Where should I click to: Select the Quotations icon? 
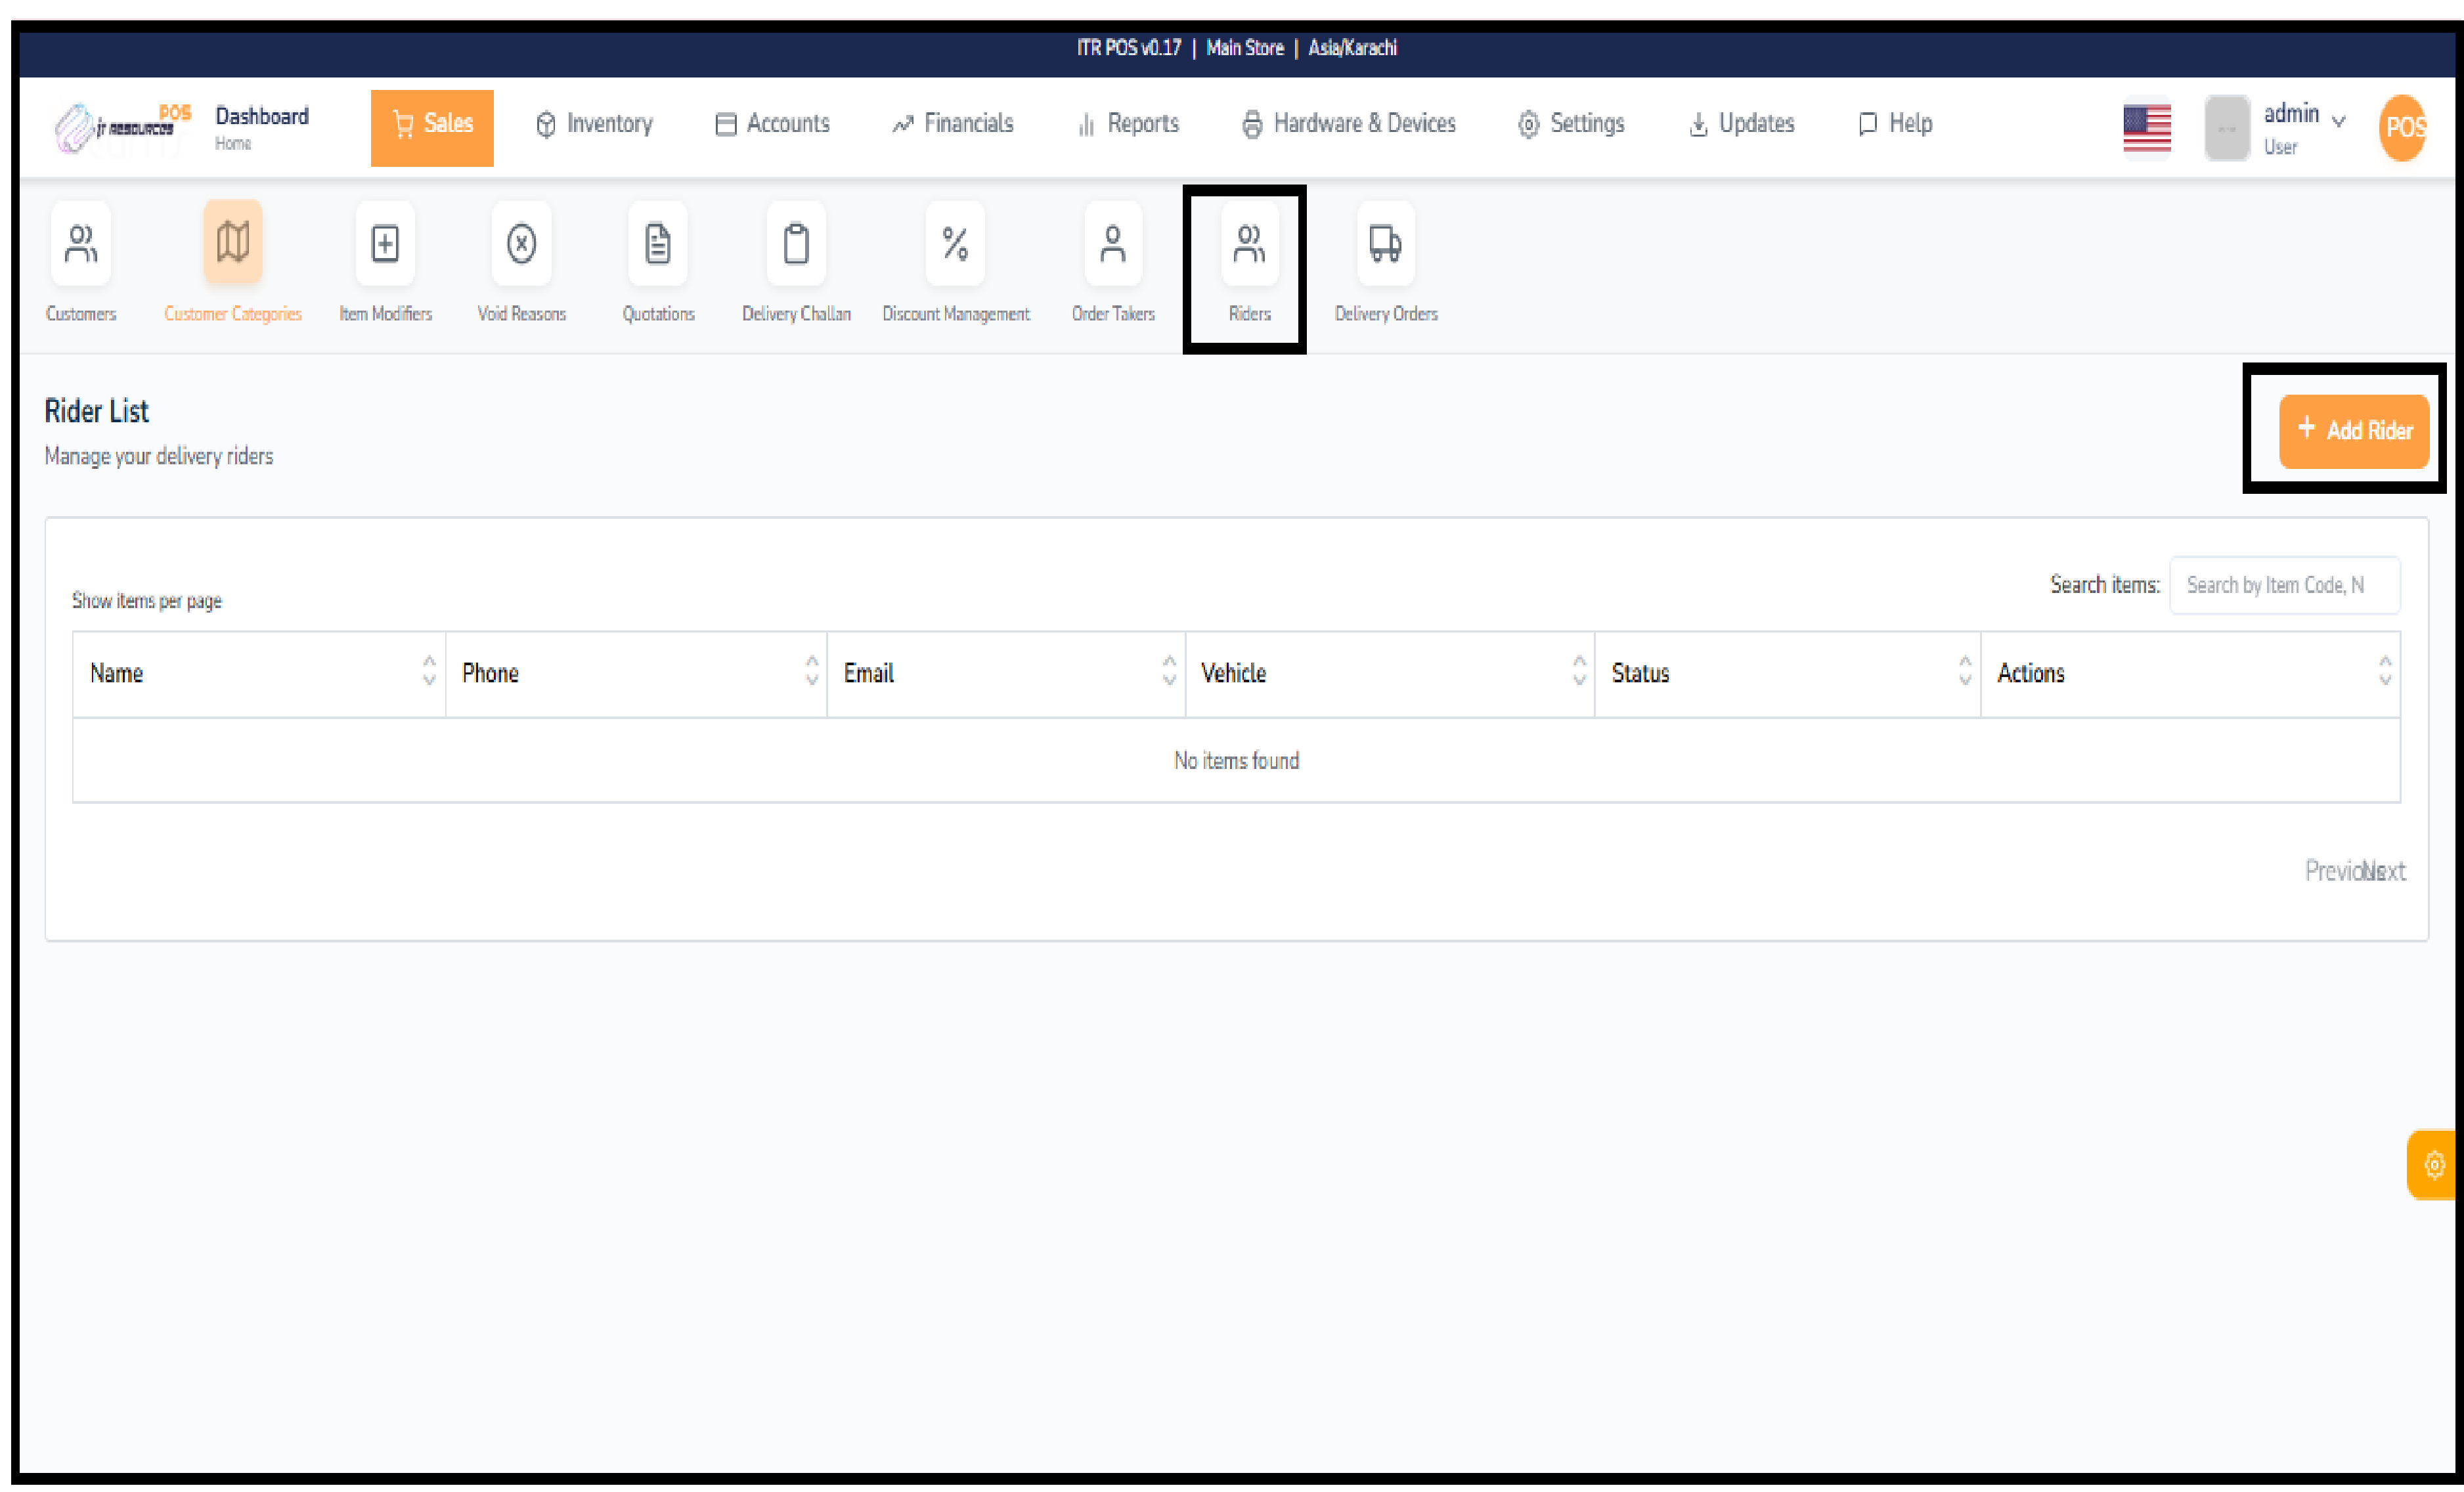pyautogui.click(x=657, y=262)
